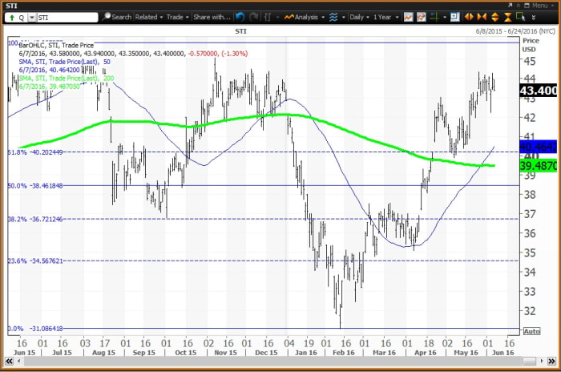Open the Trade menu
Screen dimensions: 561x372
178,16
